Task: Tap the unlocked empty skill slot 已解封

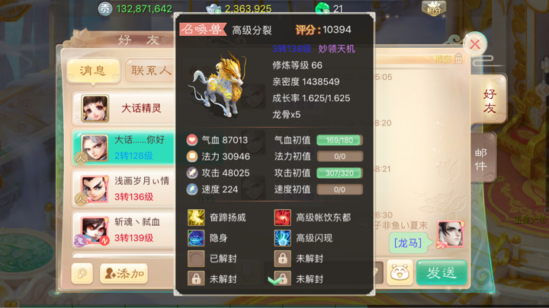Action: (196, 259)
